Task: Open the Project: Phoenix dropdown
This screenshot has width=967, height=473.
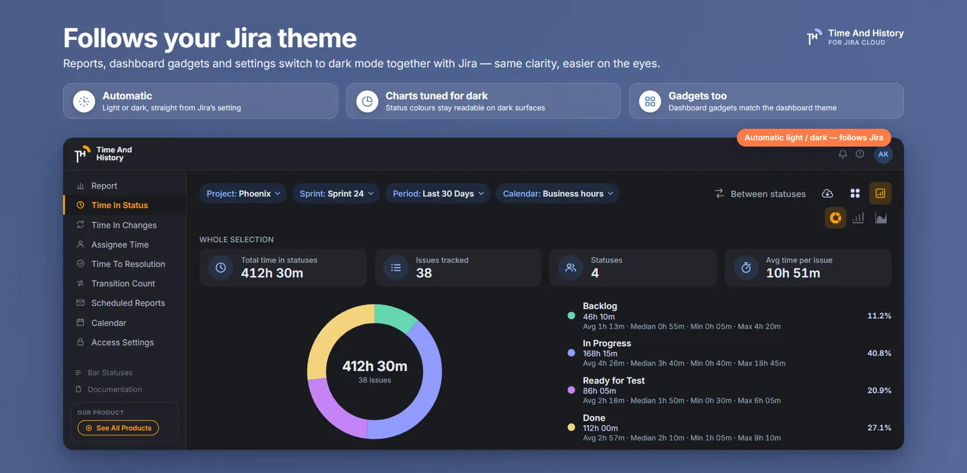Action: click(x=243, y=193)
